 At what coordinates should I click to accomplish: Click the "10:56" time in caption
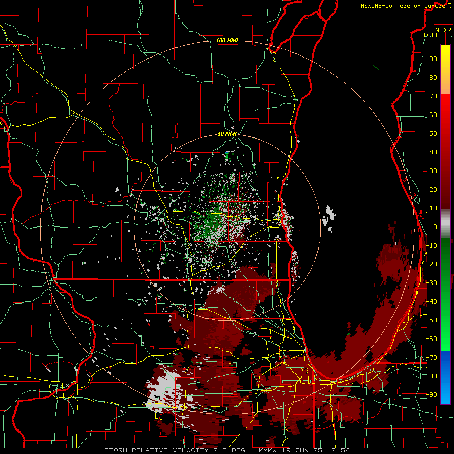(338, 450)
